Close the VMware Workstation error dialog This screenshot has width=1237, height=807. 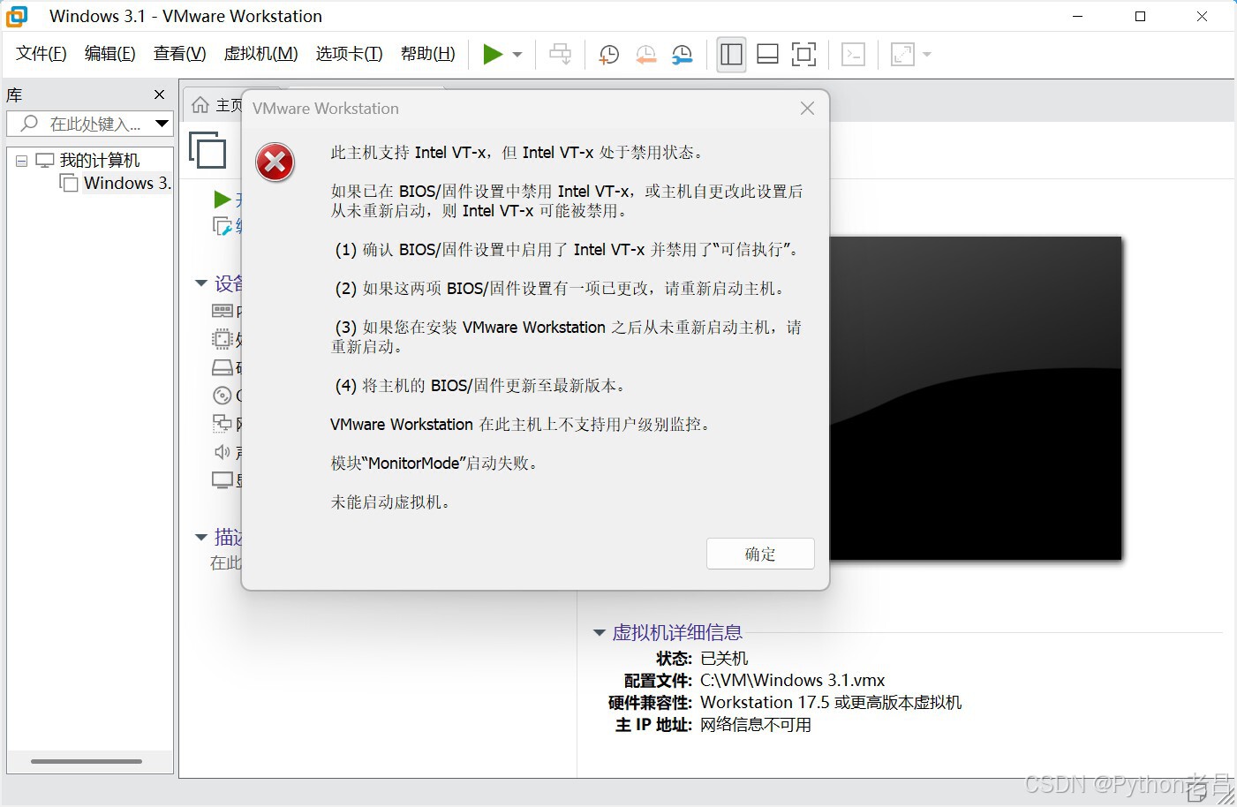pyautogui.click(x=807, y=109)
